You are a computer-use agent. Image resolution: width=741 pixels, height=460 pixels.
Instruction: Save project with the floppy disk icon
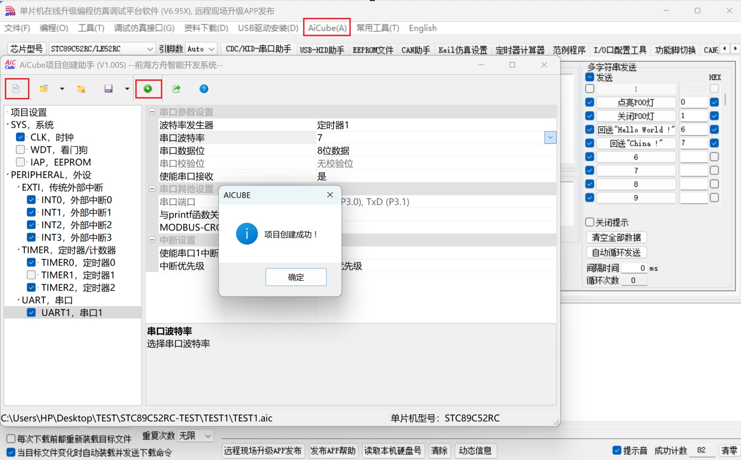pyautogui.click(x=108, y=89)
